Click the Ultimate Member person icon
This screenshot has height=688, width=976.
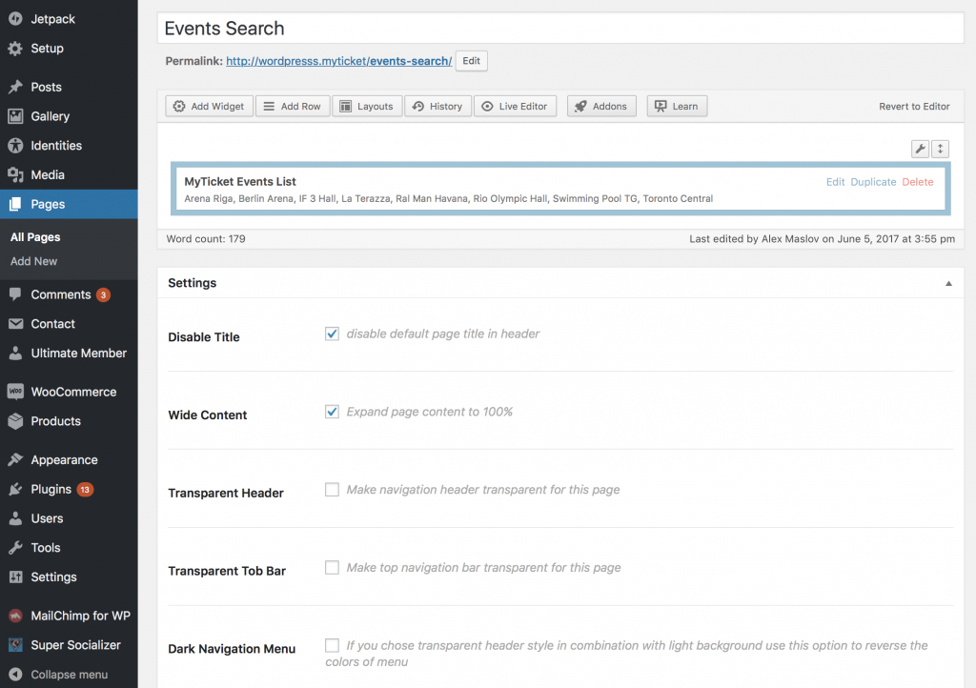[x=15, y=353]
